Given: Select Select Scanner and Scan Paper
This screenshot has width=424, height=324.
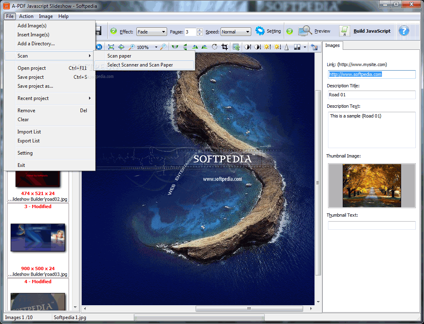Looking at the screenshot, I should click(x=144, y=65).
